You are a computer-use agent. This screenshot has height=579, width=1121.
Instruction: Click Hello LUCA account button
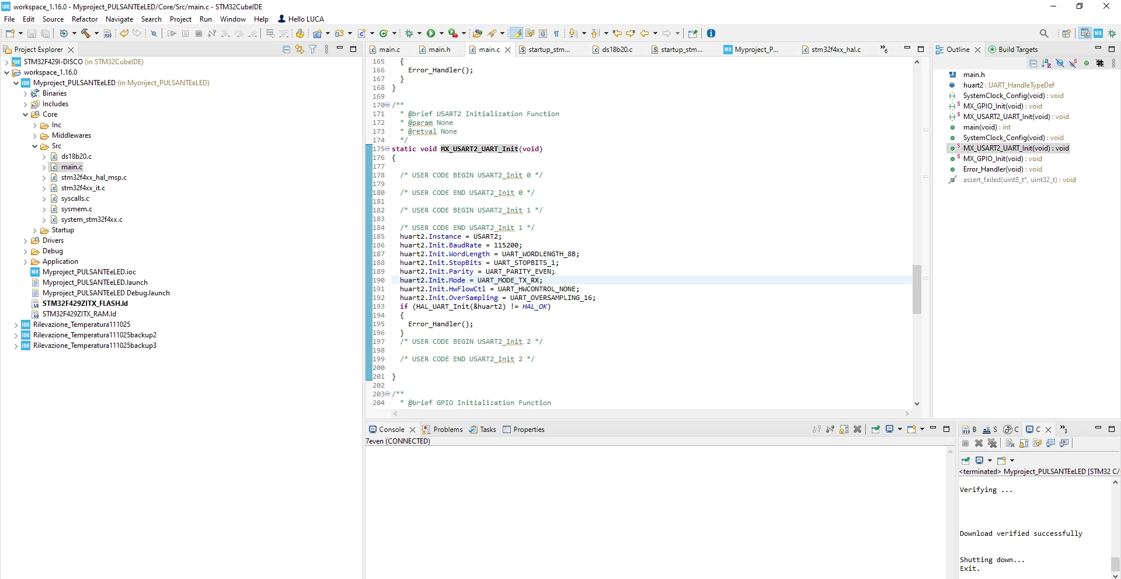301,19
